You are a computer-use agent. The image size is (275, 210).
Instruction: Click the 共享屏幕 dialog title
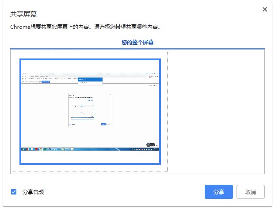(23, 14)
